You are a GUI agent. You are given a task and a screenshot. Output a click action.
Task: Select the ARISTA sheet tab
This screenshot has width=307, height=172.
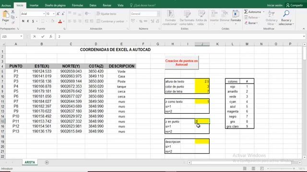click(x=30, y=162)
